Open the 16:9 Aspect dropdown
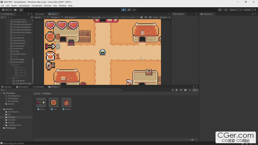258x145 pixels. 77,17
